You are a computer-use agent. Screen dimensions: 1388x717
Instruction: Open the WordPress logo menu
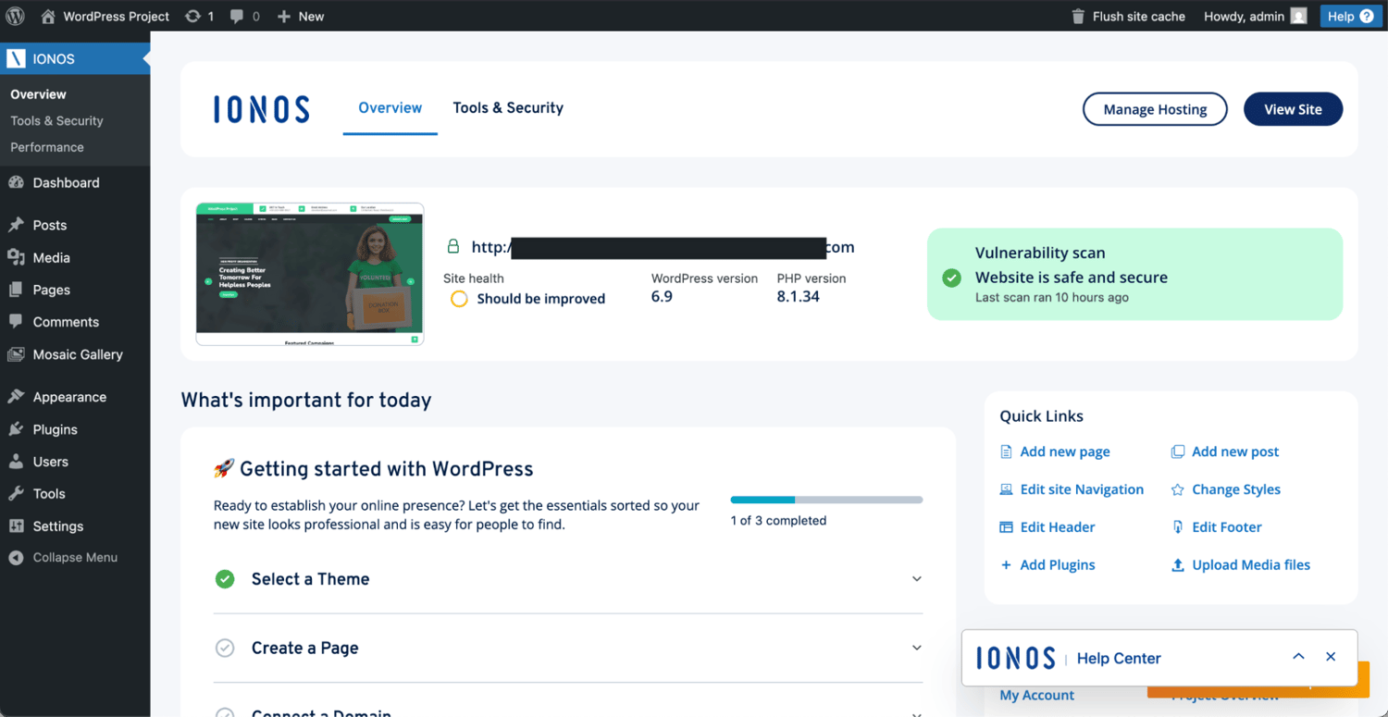(15, 16)
